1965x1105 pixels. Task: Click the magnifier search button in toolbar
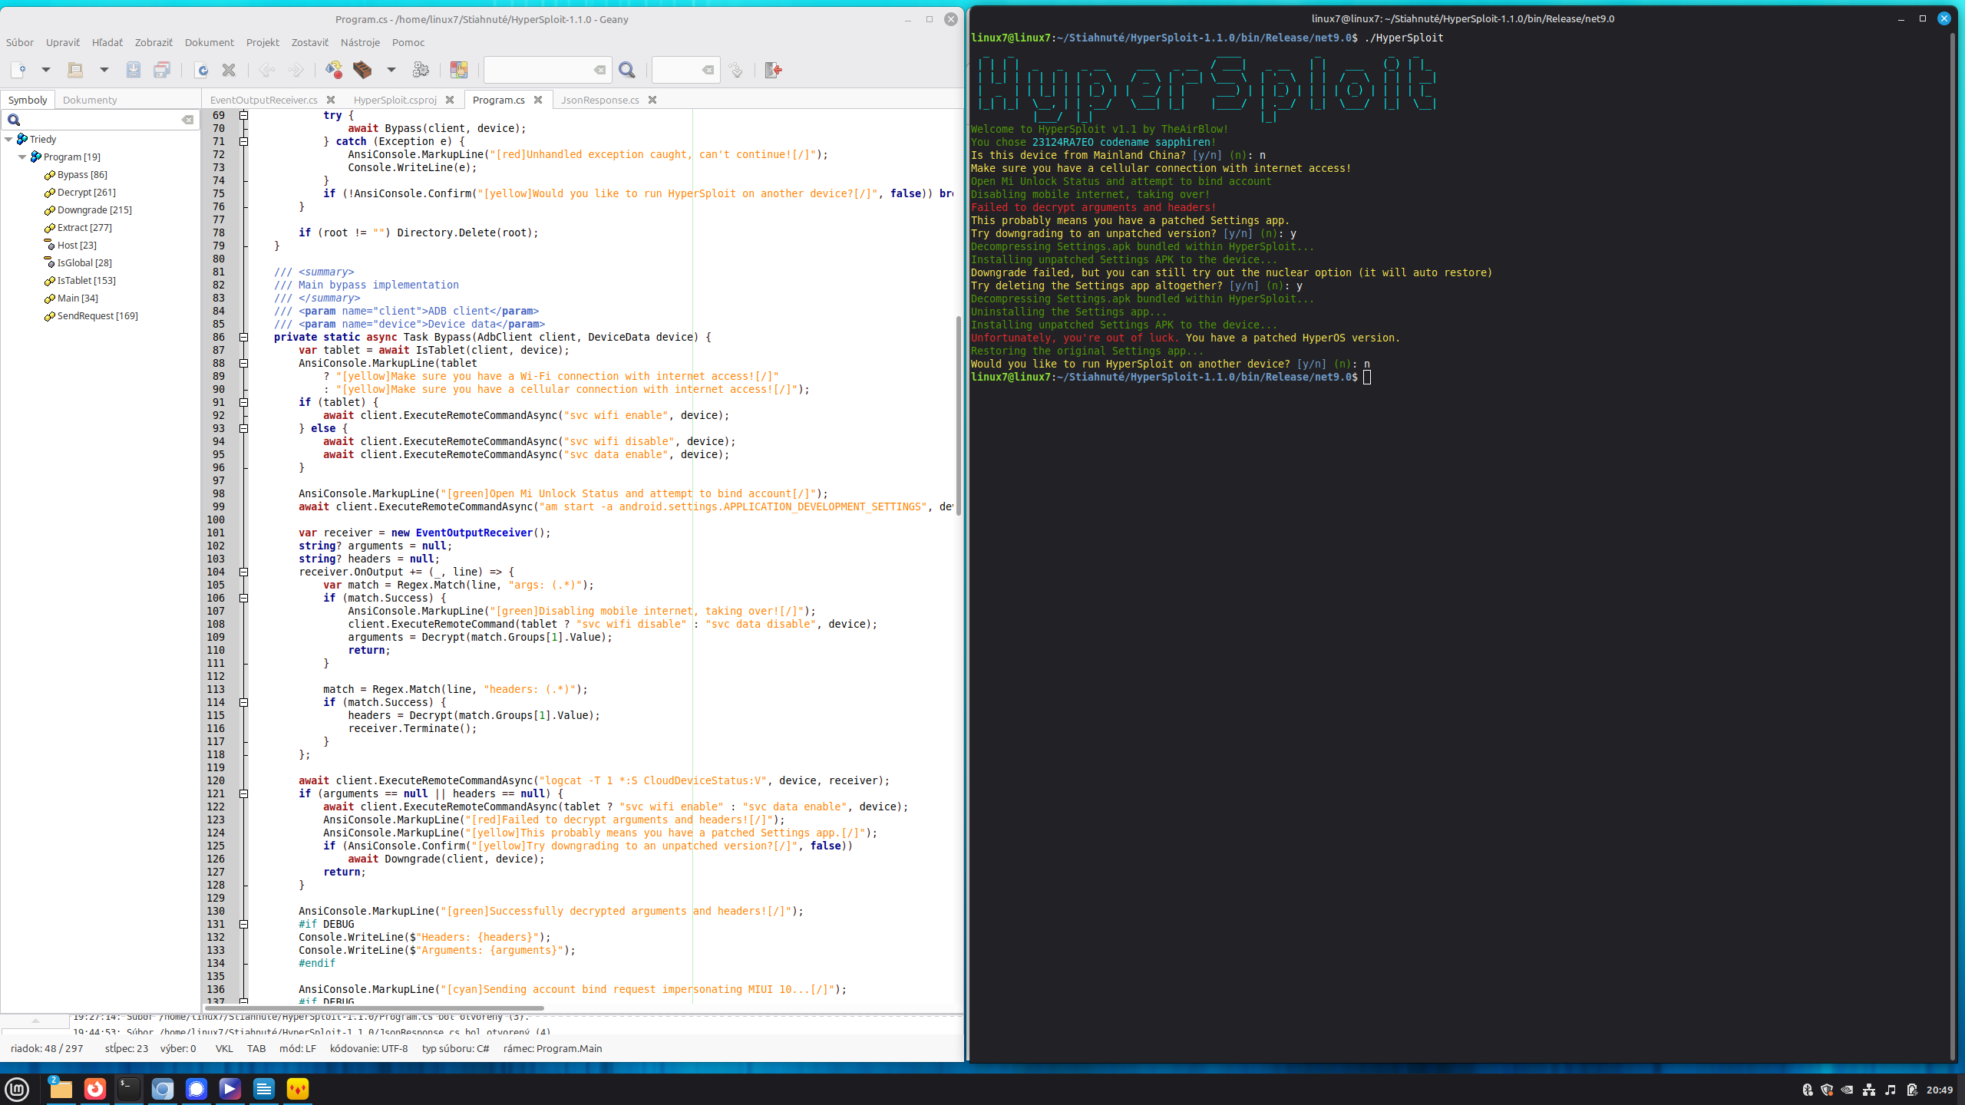tap(627, 70)
